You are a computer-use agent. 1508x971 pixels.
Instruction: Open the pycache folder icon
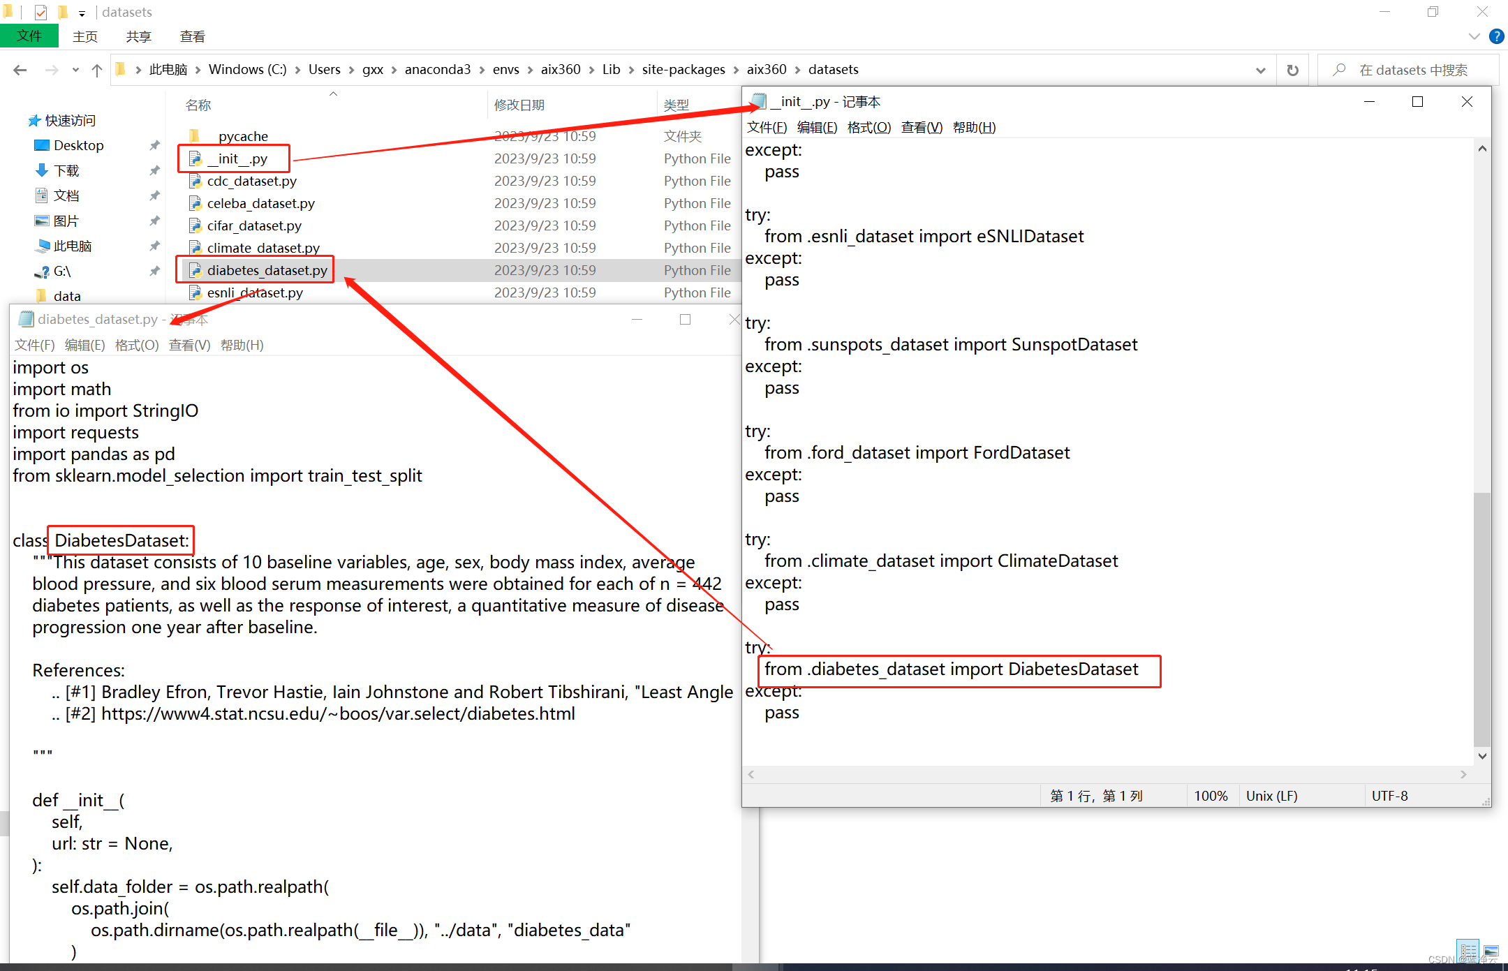pos(195,136)
